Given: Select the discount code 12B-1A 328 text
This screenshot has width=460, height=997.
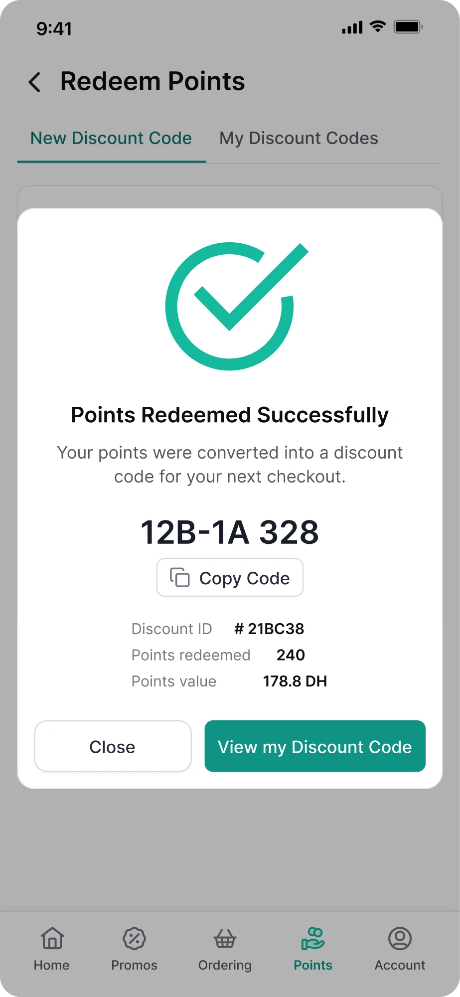Looking at the screenshot, I should 230,532.
